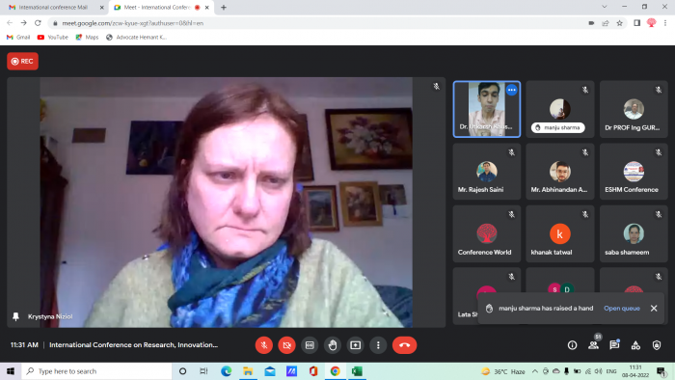Screen dimensions: 675x380
Task: Click the present now screen icon
Action: 356,345
